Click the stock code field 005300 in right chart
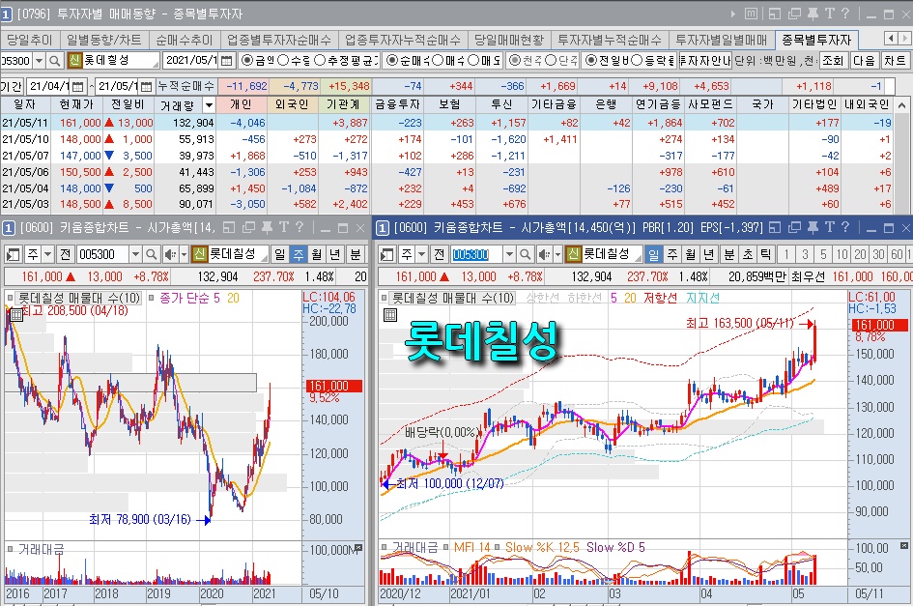 (x=476, y=254)
